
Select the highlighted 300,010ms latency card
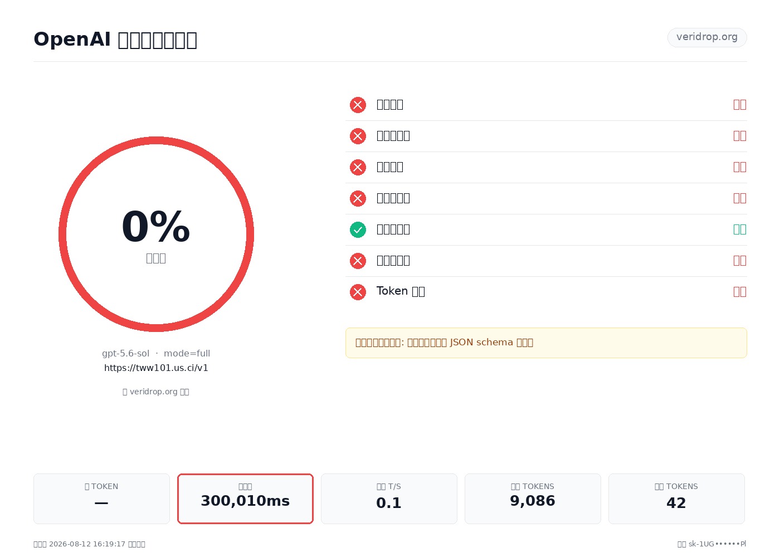[x=245, y=499]
